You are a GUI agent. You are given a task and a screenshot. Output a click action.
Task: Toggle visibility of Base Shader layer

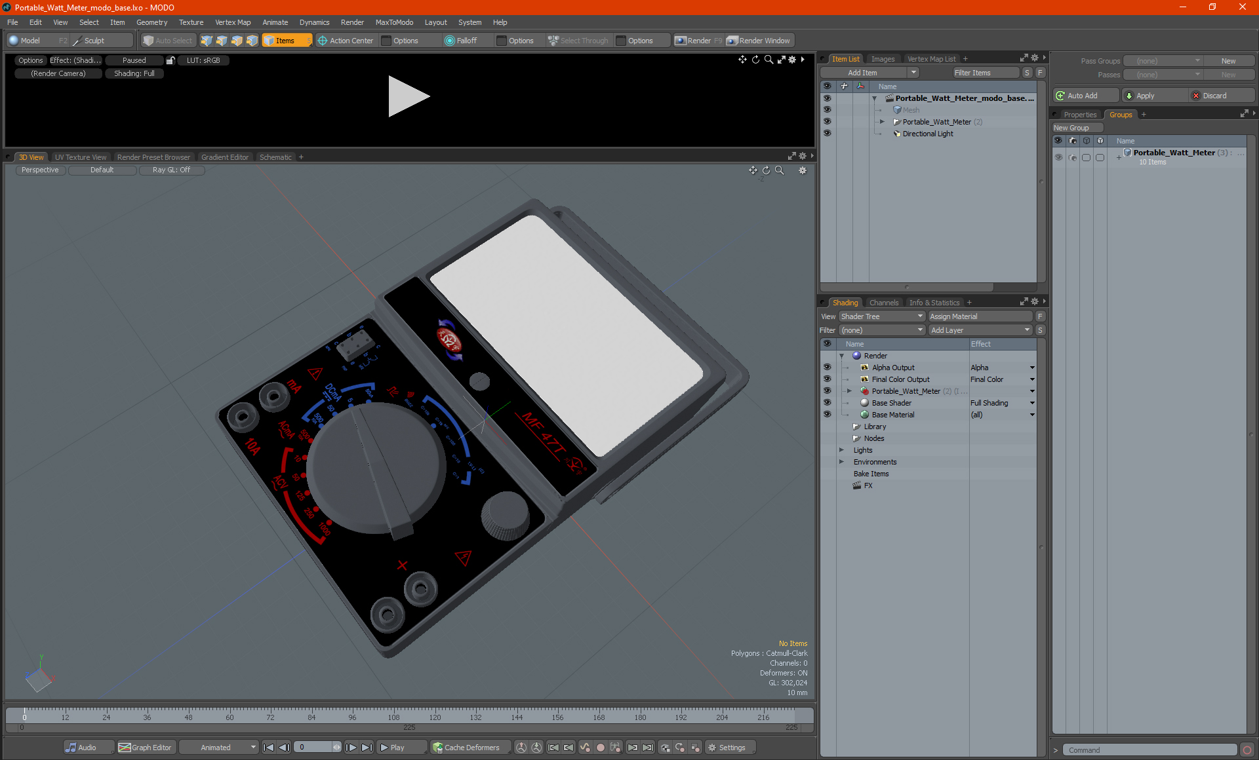tap(827, 402)
